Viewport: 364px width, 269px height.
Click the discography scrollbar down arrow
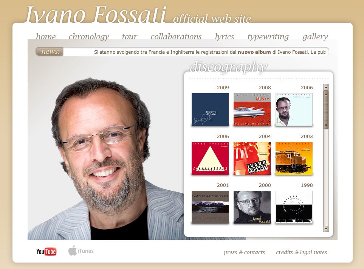(x=326, y=229)
